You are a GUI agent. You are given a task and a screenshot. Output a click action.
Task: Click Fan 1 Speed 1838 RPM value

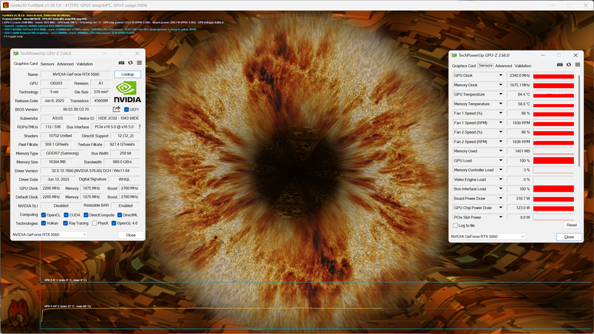(x=519, y=123)
